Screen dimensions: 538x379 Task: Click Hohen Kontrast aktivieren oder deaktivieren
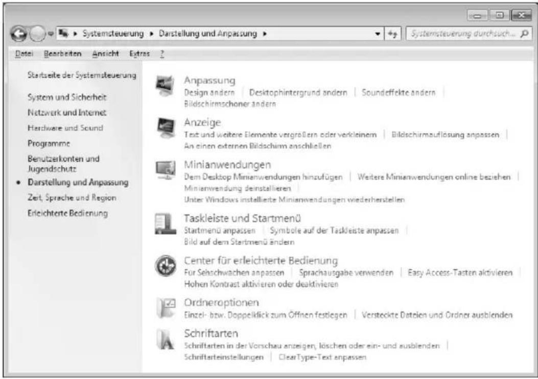click(x=261, y=284)
